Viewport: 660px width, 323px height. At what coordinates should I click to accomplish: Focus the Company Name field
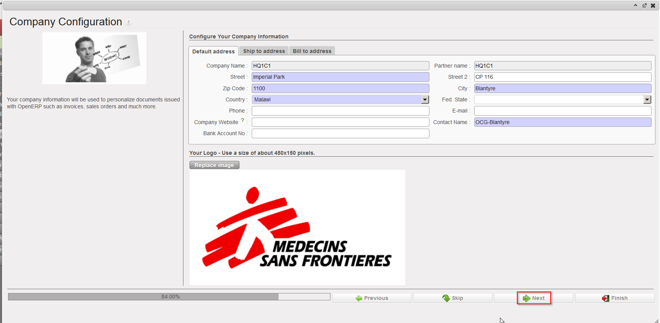(340, 66)
